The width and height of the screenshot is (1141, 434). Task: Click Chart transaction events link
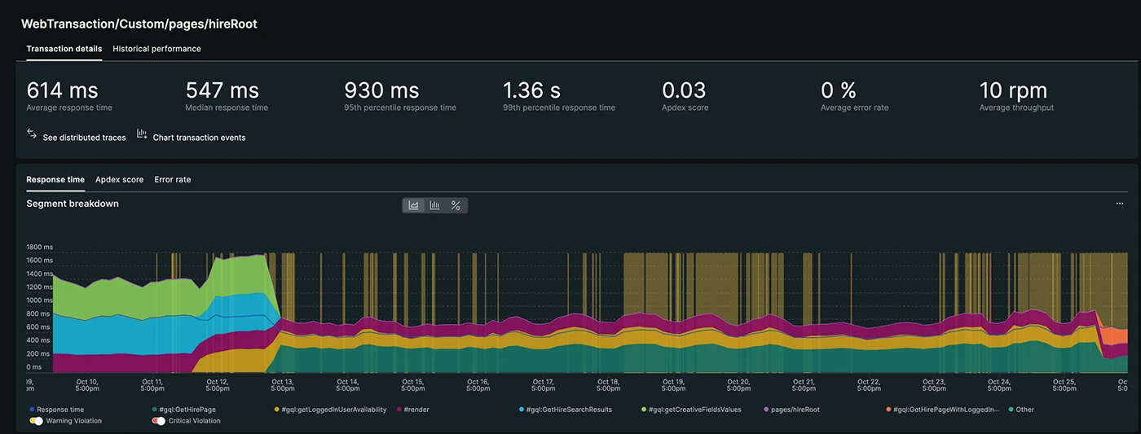pos(199,138)
